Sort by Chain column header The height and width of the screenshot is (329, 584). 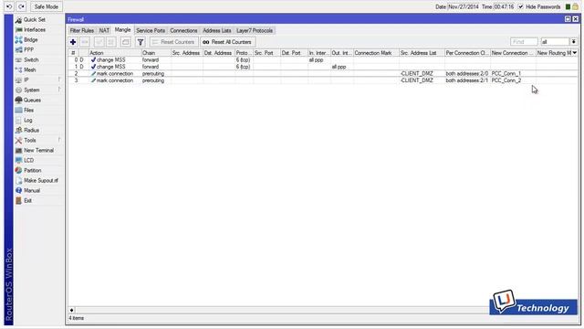point(156,53)
